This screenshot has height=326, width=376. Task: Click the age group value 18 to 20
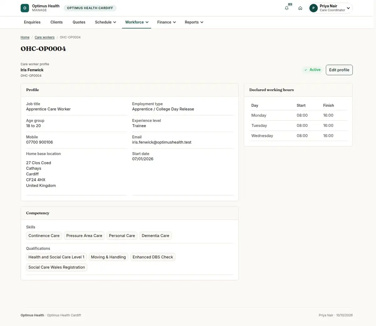click(34, 126)
